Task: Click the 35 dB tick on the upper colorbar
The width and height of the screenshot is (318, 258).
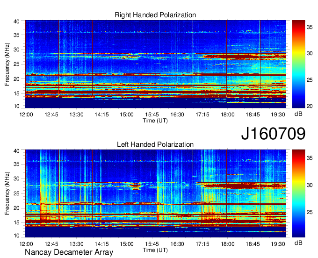Action: (x=310, y=27)
